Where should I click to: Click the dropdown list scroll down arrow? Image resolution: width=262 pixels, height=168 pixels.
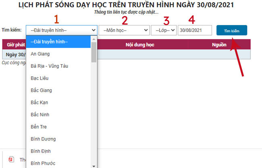pyautogui.click(x=94, y=166)
